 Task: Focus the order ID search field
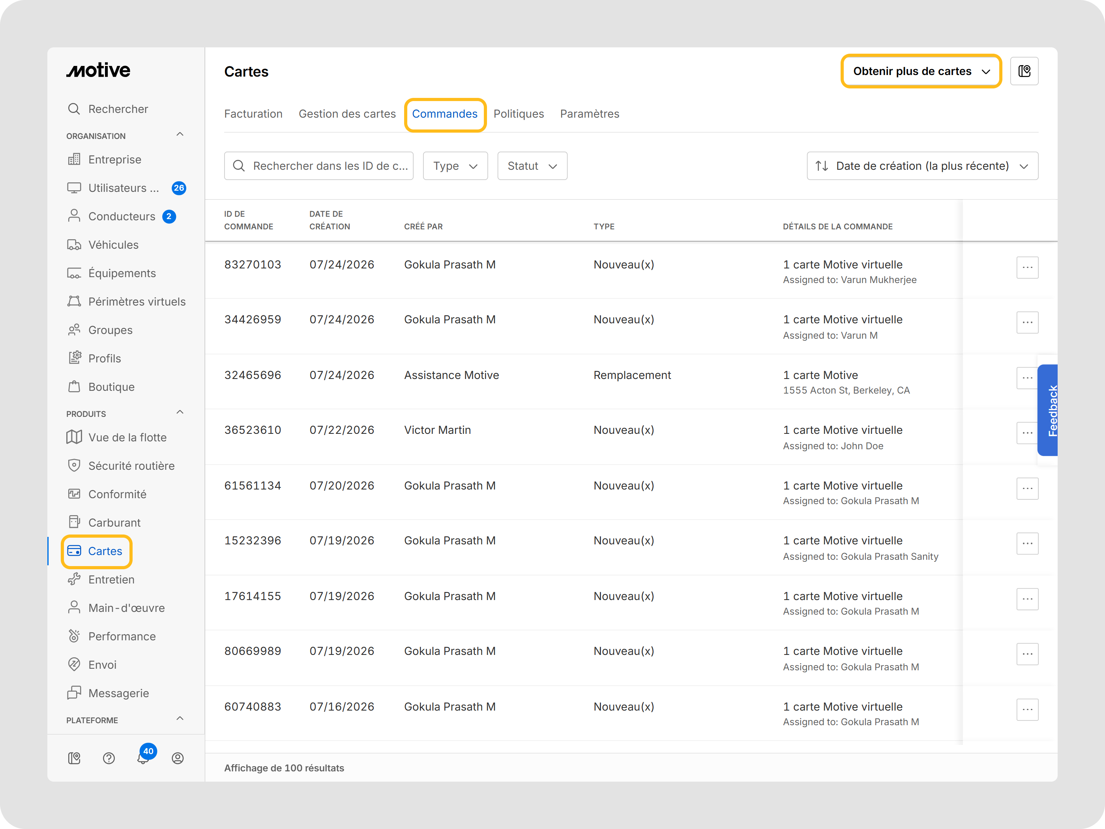319,166
